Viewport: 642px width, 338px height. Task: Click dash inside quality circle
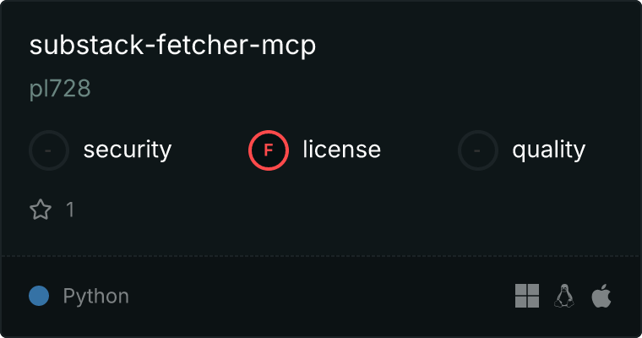tap(477, 150)
